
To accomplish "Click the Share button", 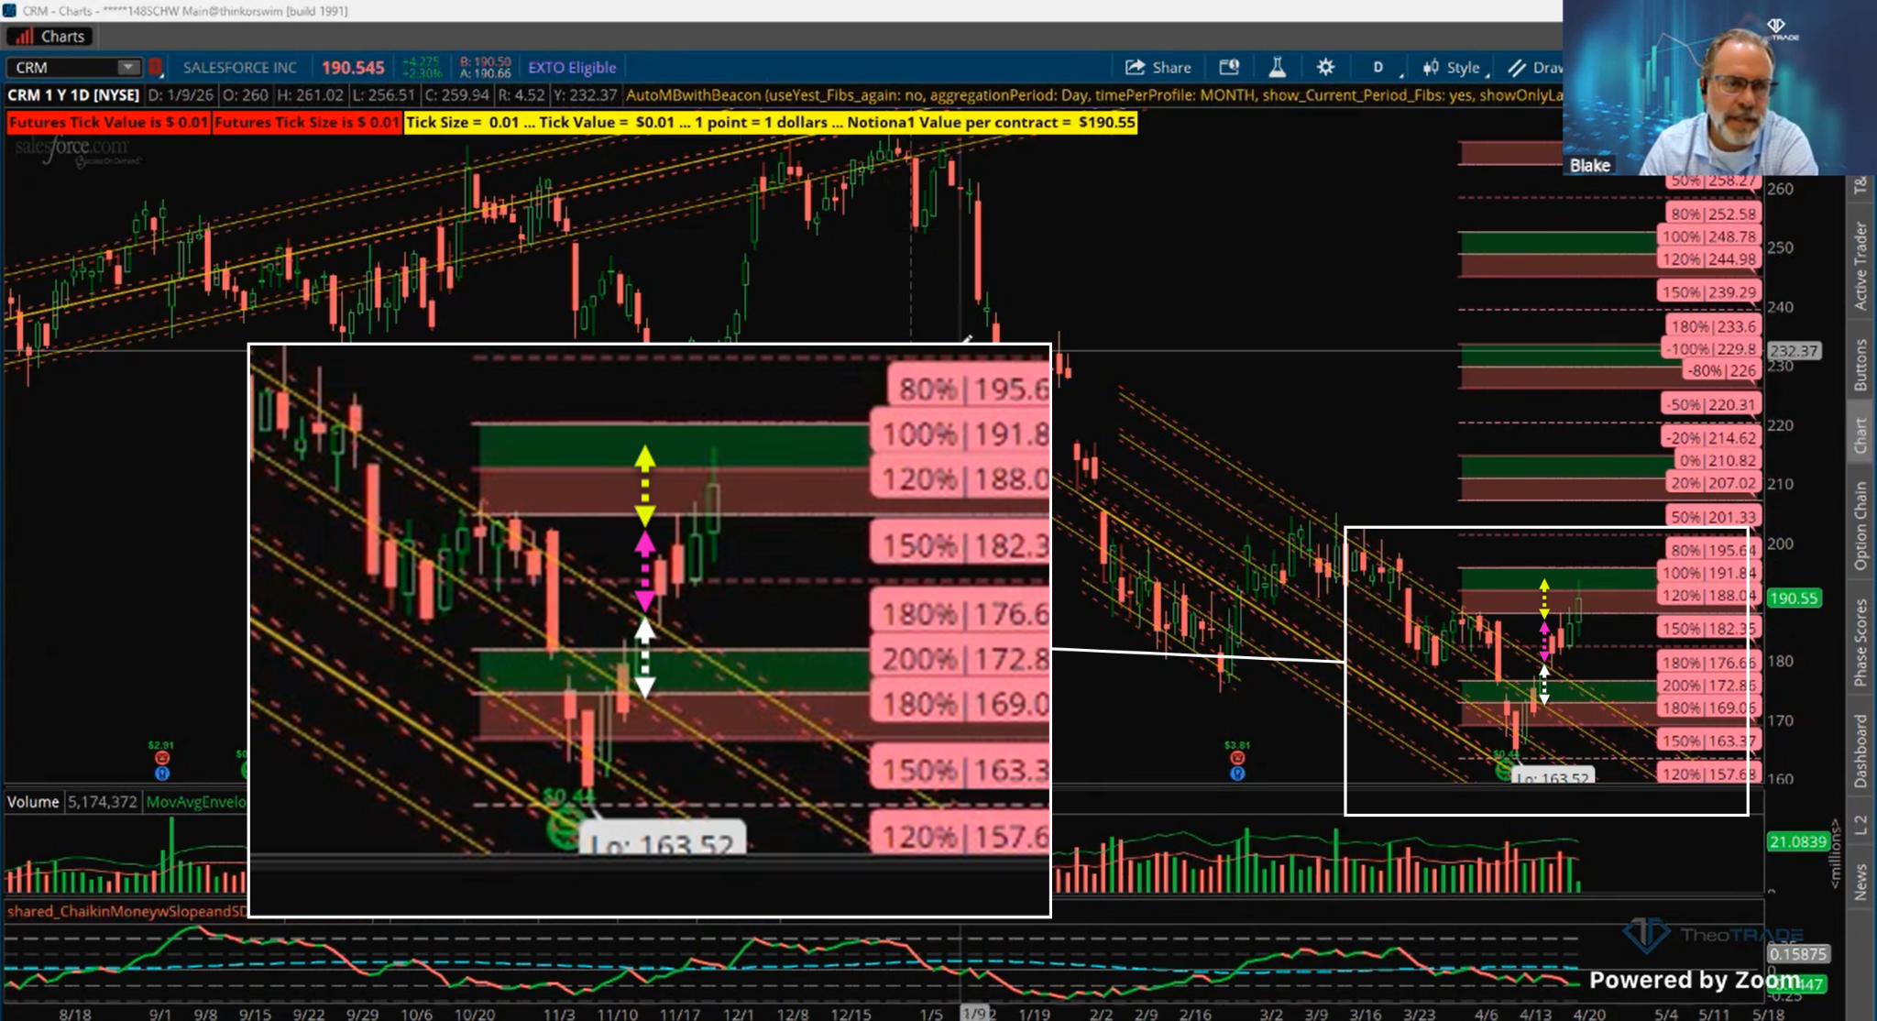I will click(1158, 67).
